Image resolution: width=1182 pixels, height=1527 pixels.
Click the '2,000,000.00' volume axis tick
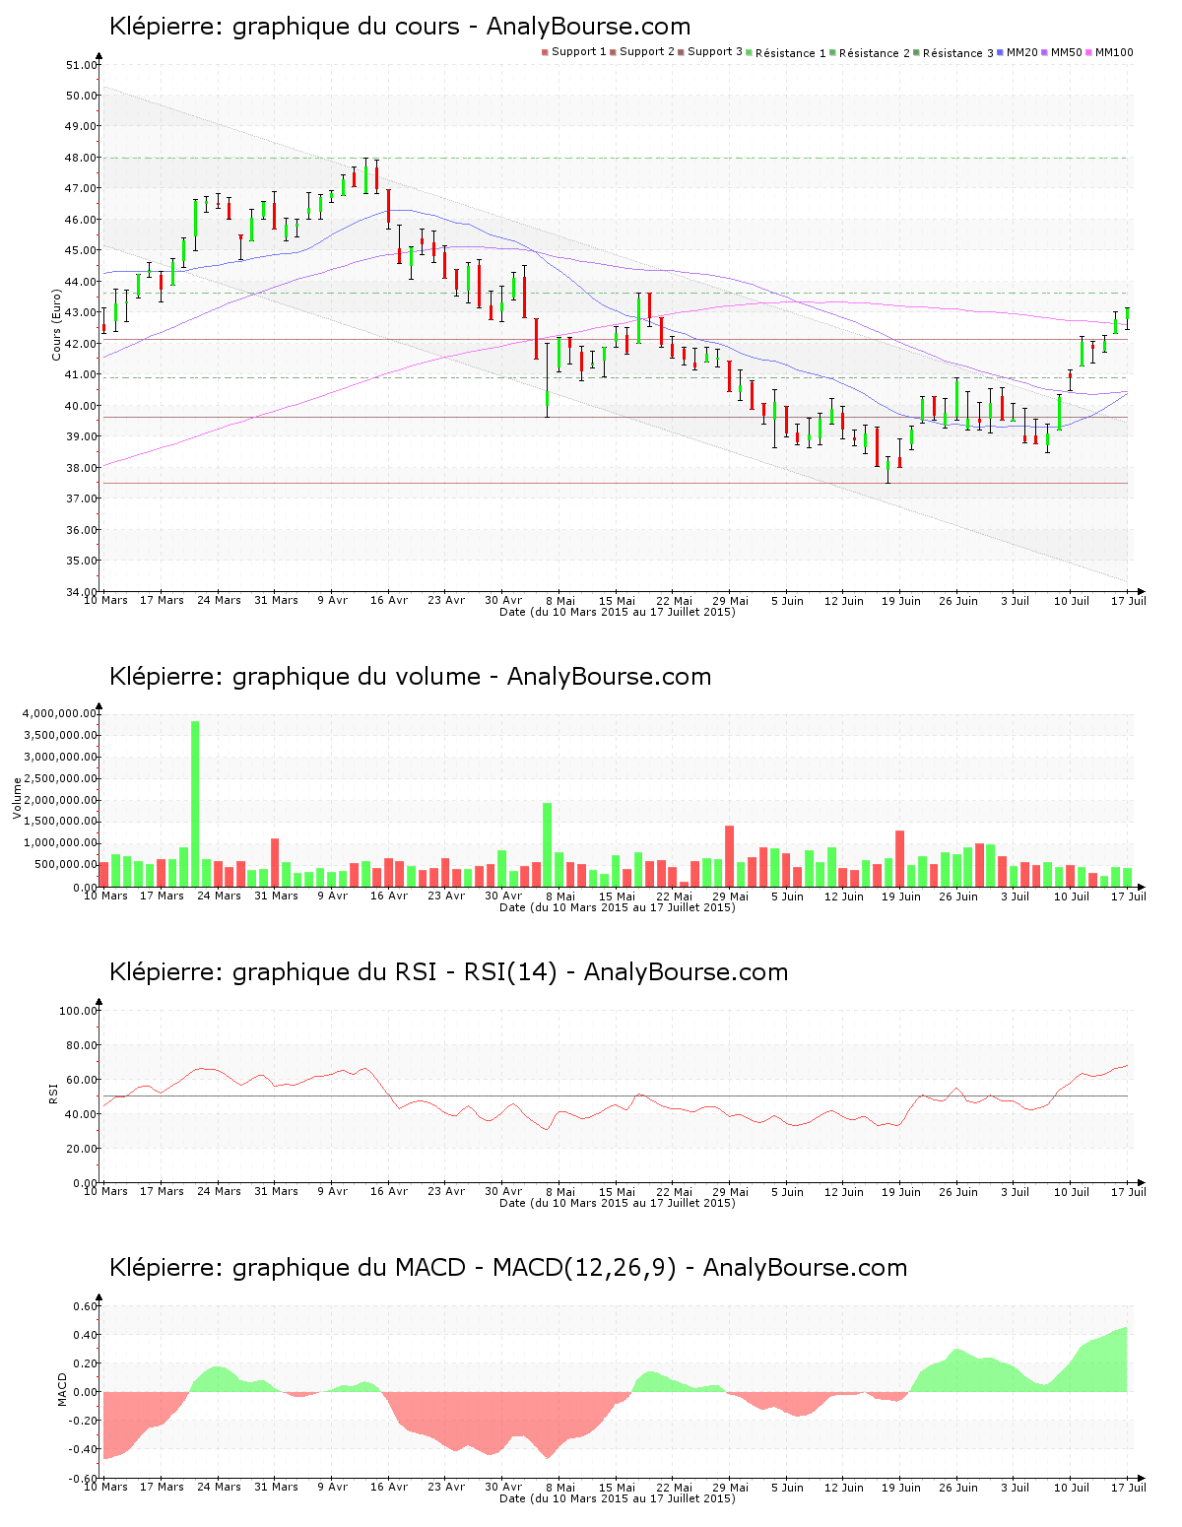click(x=59, y=800)
